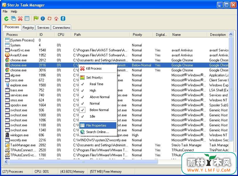Sort by the Name column header
This screenshot has height=176, width=238.
pyautogui.click(x=188, y=35)
